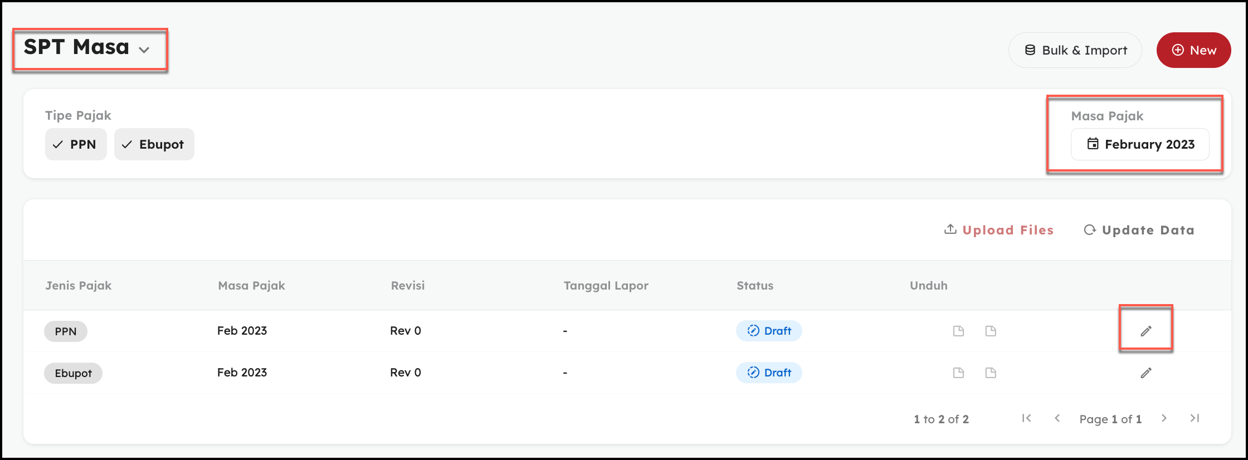Sort by the Status column header
The width and height of the screenshot is (1248, 460).
[755, 286]
